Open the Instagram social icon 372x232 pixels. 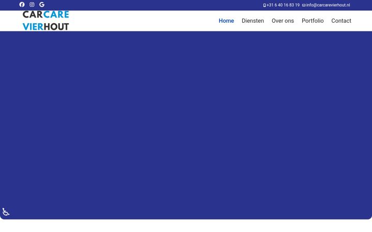(32, 5)
